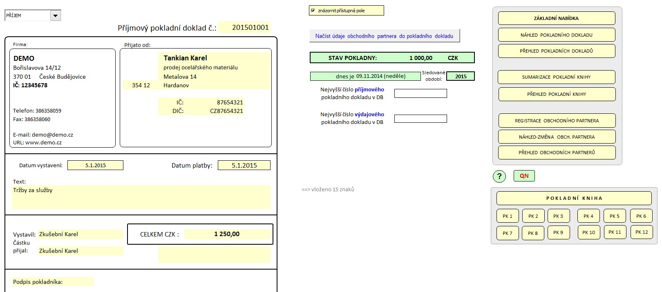The image size is (662, 292).
Task: Open cash book PK 1
Action: (508, 216)
